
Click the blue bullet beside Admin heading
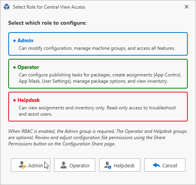pos(15,41)
